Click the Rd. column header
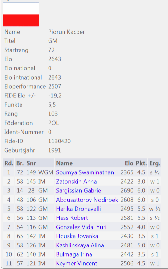 pyautogui.click(x=9, y=163)
